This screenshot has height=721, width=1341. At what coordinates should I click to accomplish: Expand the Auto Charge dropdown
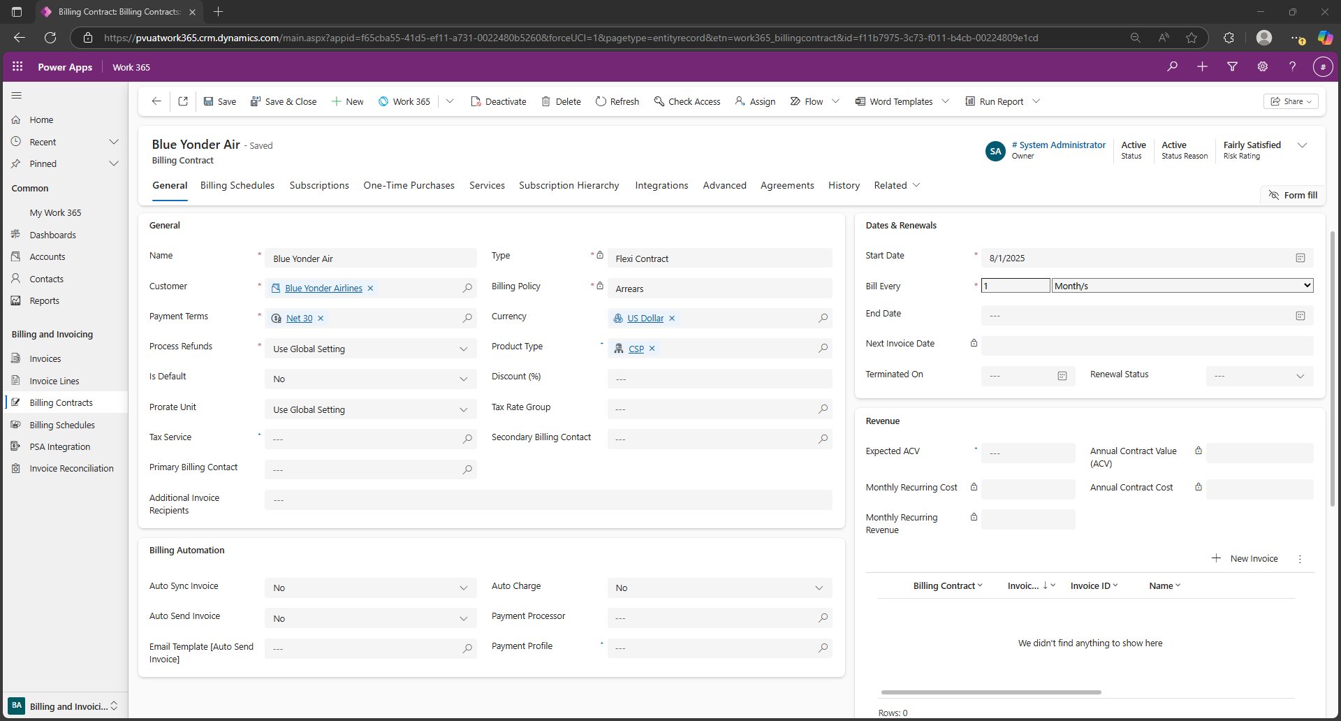819,588
